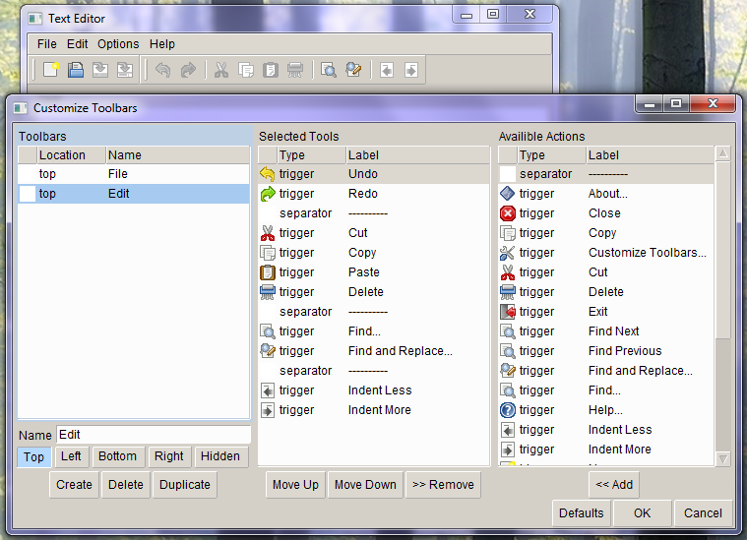Click the Paste clipboard icon in Text Editor toolbar
747x540 pixels.
pyautogui.click(x=271, y=70)
